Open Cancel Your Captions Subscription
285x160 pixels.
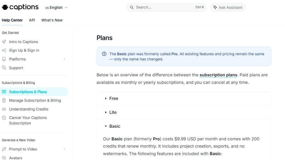[28, 120]
